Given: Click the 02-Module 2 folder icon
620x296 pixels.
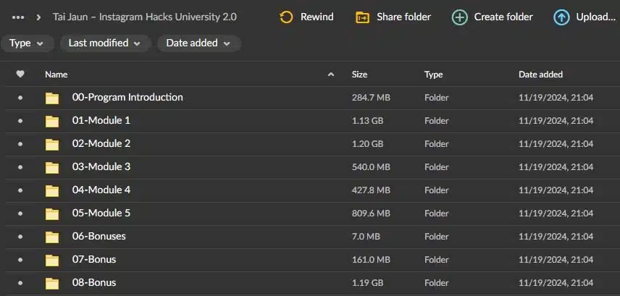Looking at the screenshot, I should (52, 144).
